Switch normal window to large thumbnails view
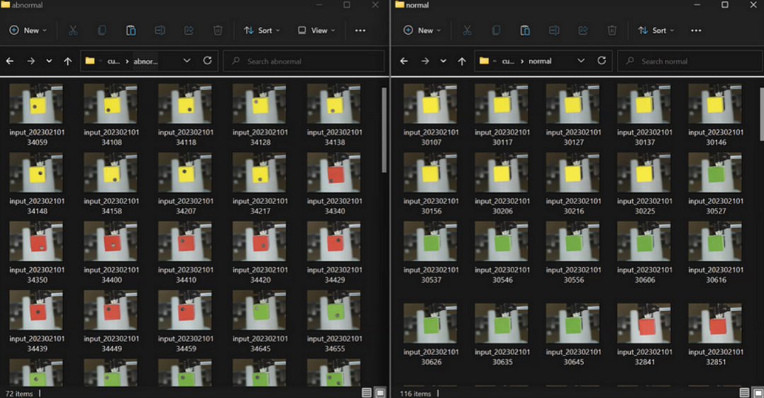 [758, 392]
